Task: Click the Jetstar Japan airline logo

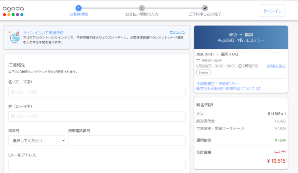Action: click(x=198, y=60)
